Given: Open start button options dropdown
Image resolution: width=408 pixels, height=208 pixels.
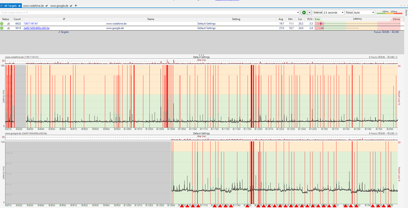Looking at the screenshot, I should click(310, 13).
